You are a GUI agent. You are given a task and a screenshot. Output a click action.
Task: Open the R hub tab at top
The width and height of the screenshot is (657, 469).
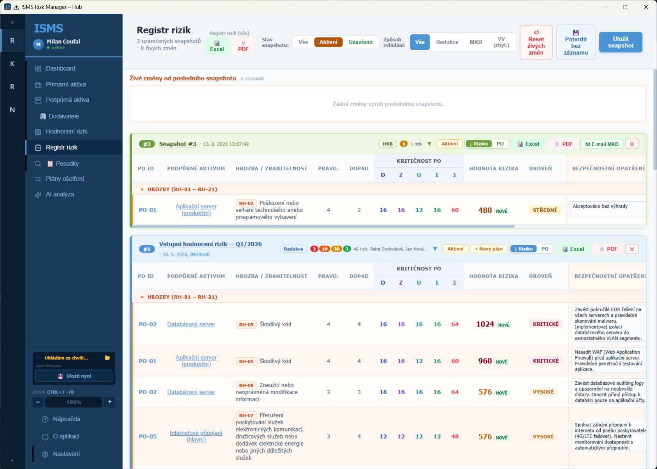[x=12, y=41]
